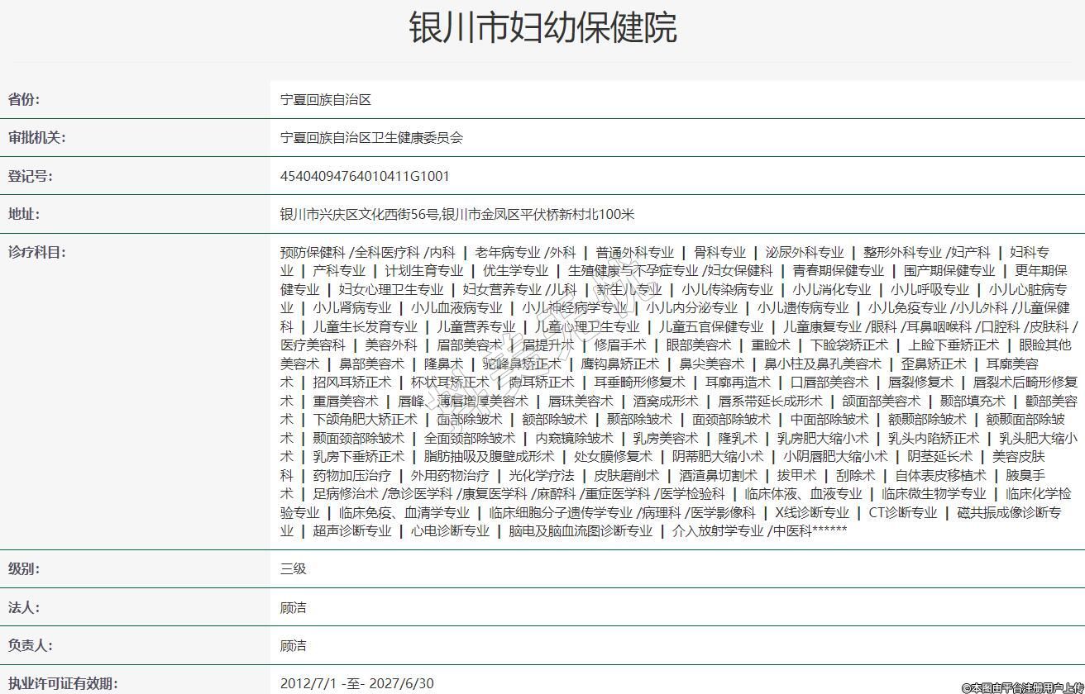The width and height of the screenshot is (1085, 694).
Task: Click the hospital level value 三级
Action: pos(294,569)
